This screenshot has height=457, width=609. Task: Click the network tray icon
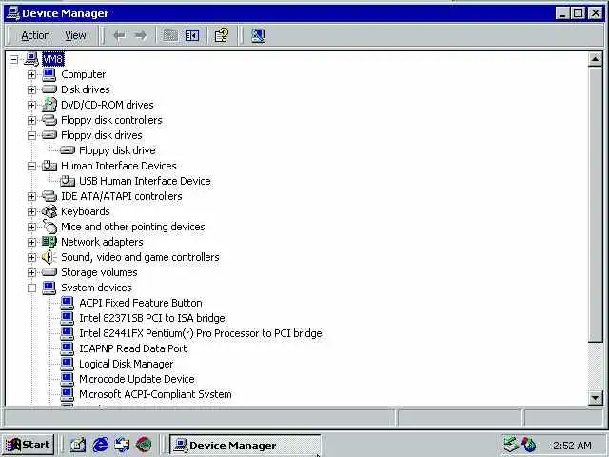pos(511,445)
